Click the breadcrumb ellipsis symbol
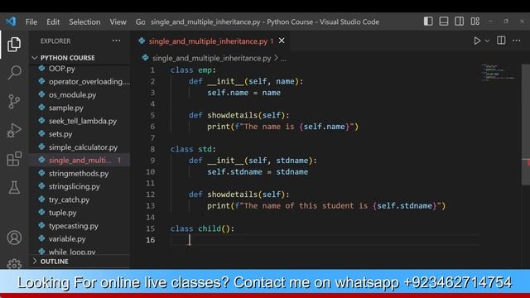The image size is (530, 298). (283, 59)
